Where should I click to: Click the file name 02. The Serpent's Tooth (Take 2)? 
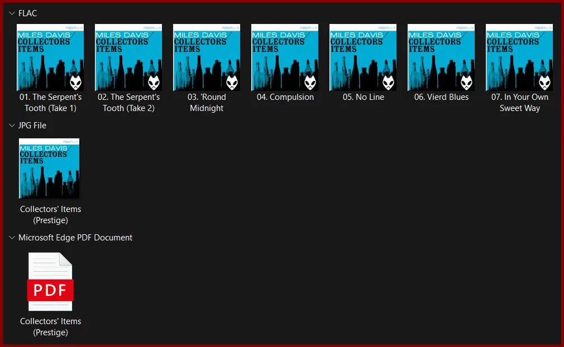(x=128, y=103)
